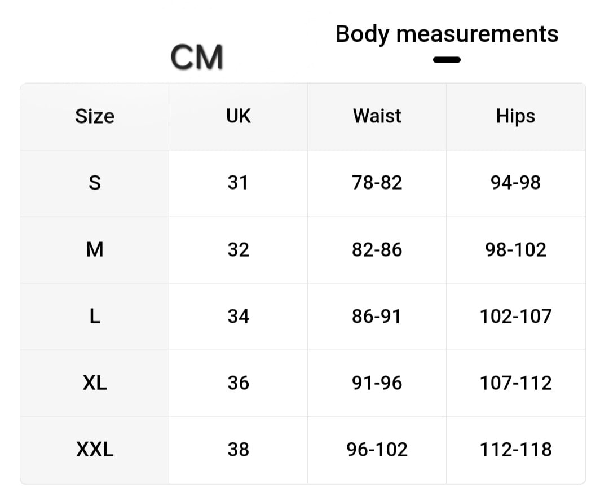Click the S size row label
The image size is (609, 501).
pyautogui.click(x=95, y=183)
